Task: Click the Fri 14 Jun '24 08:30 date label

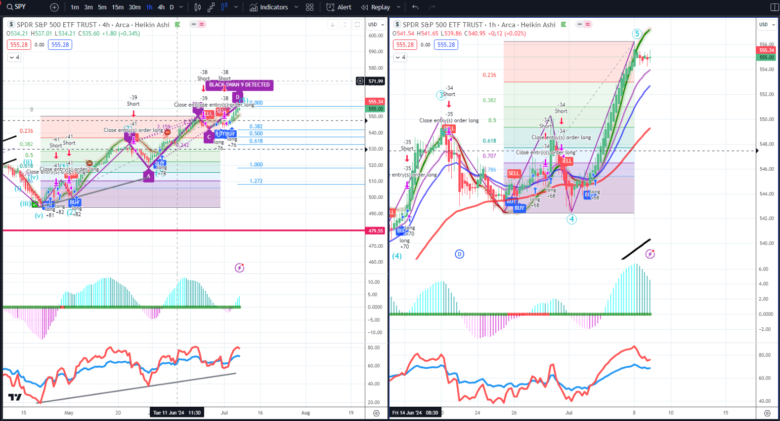Action: [415, 413]
